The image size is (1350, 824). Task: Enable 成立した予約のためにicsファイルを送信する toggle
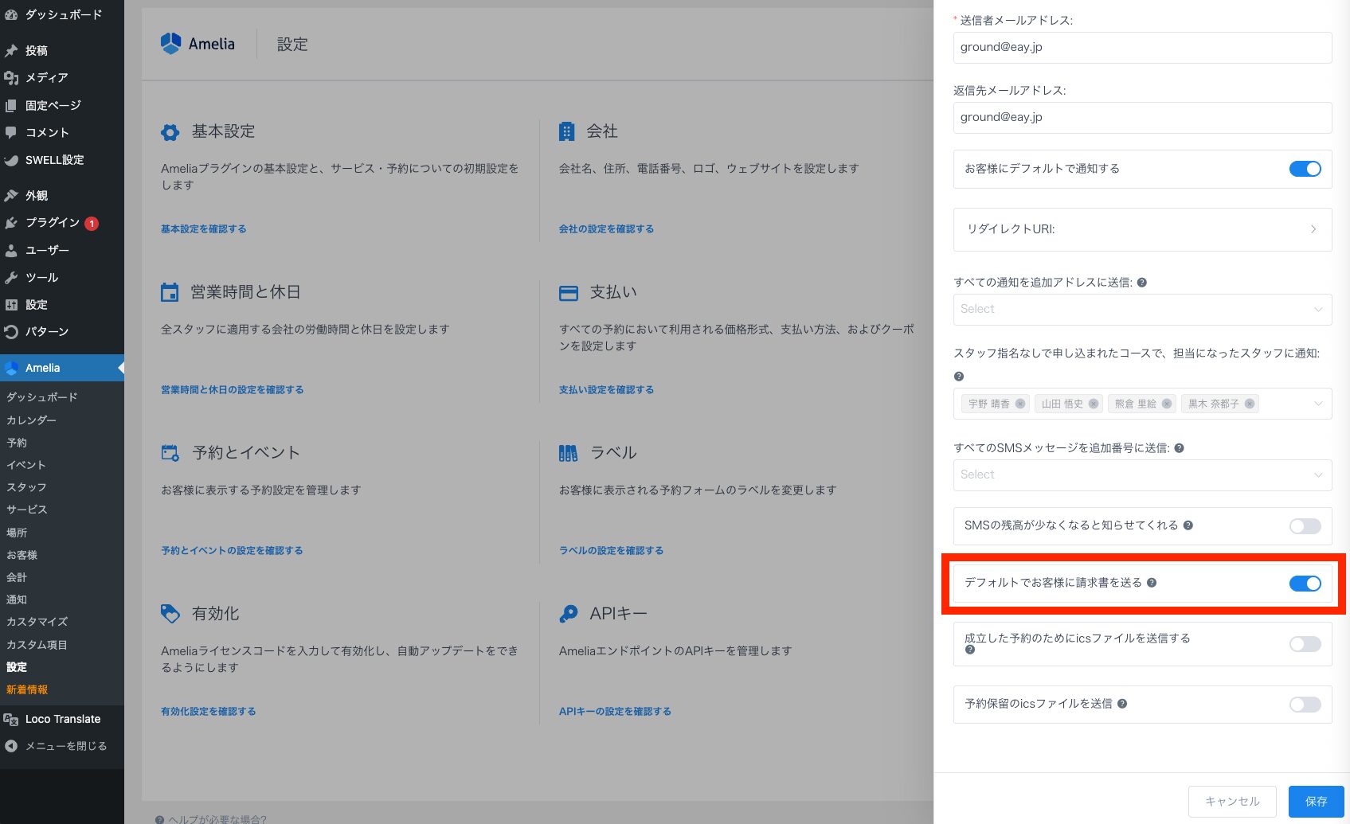1305,644
